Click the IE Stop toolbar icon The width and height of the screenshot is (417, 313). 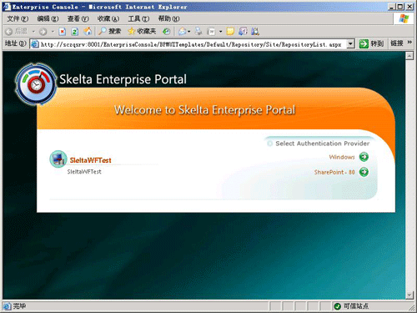[63, 32]
